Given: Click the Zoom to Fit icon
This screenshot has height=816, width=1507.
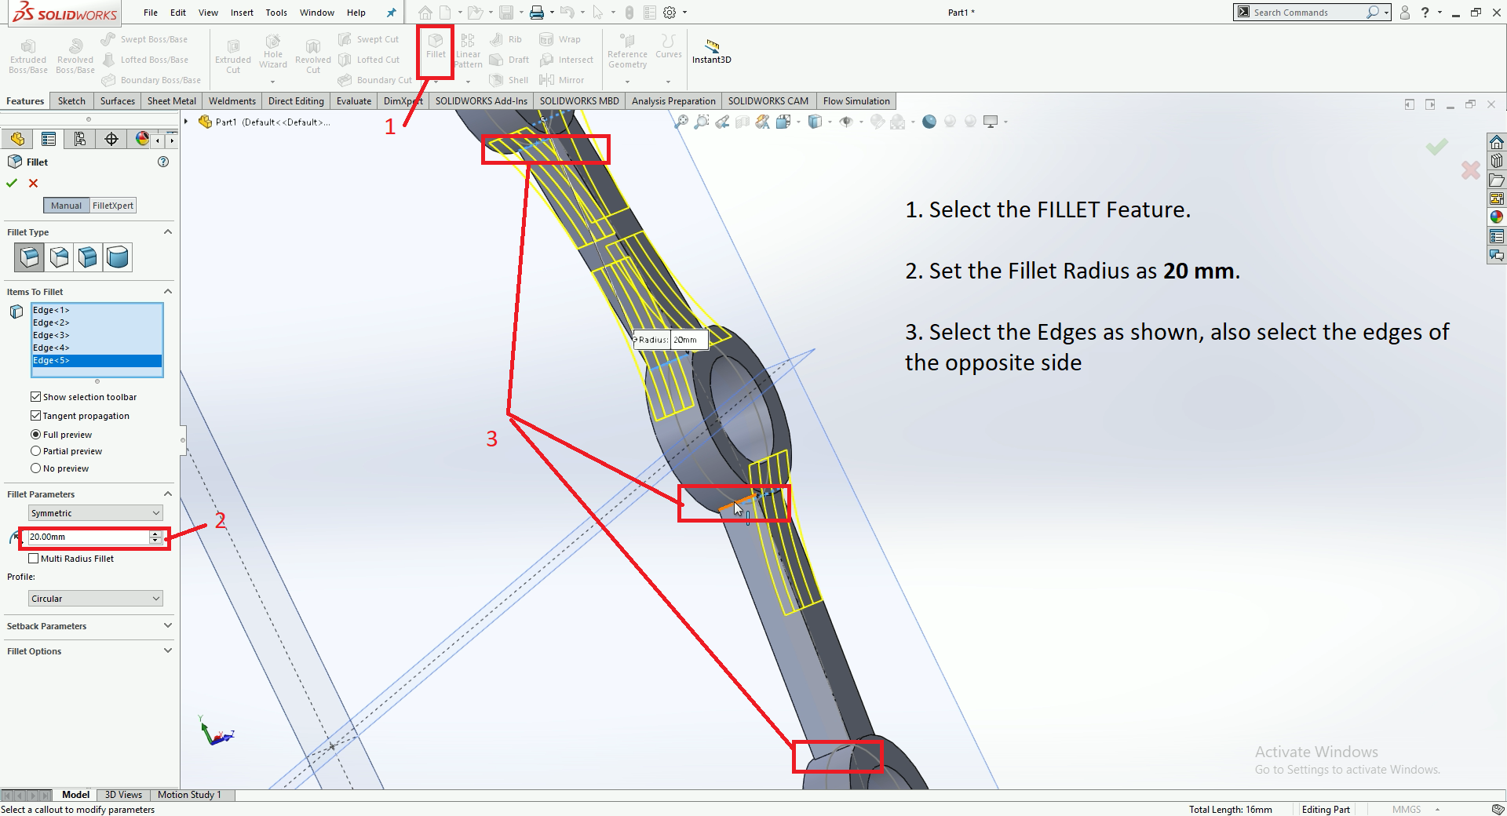Looking at the screenshot, I should coord(681,122).
